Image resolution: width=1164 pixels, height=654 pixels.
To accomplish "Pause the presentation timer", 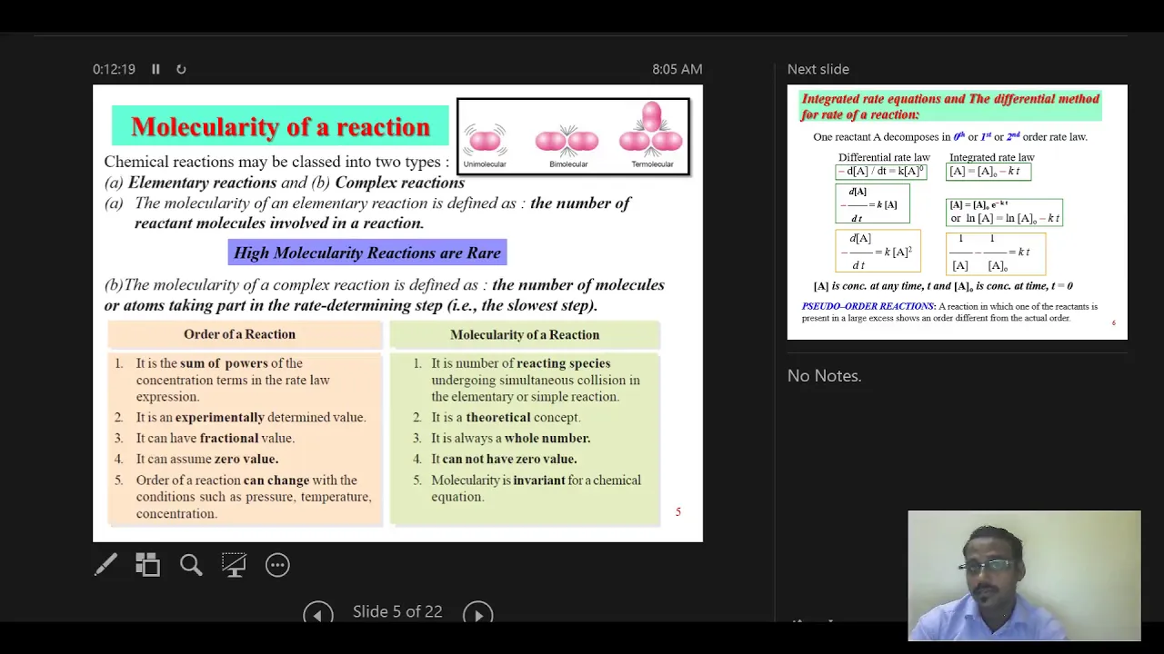I will coord(156,69).
